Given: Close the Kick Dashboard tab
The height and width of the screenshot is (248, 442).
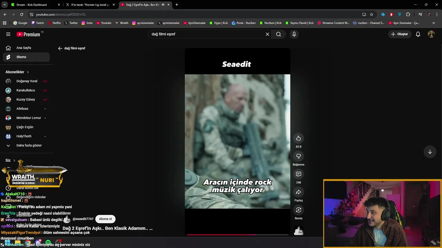Looking at the screenshot, I should (59, 5).
